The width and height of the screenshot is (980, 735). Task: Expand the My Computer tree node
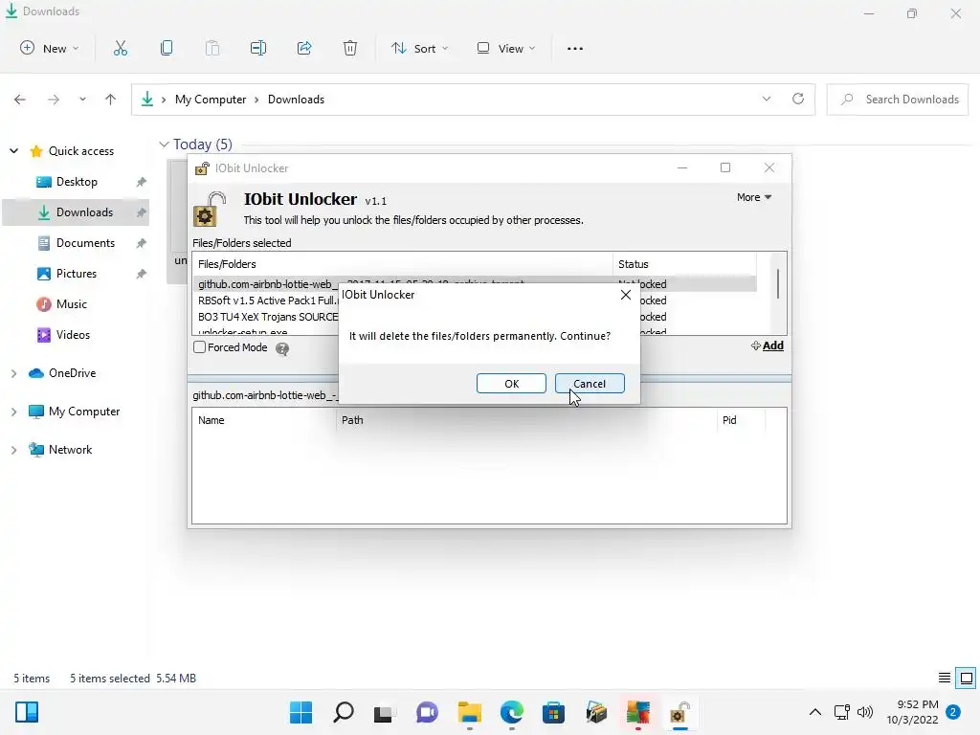pyautogui.click(x=13, y=412)
